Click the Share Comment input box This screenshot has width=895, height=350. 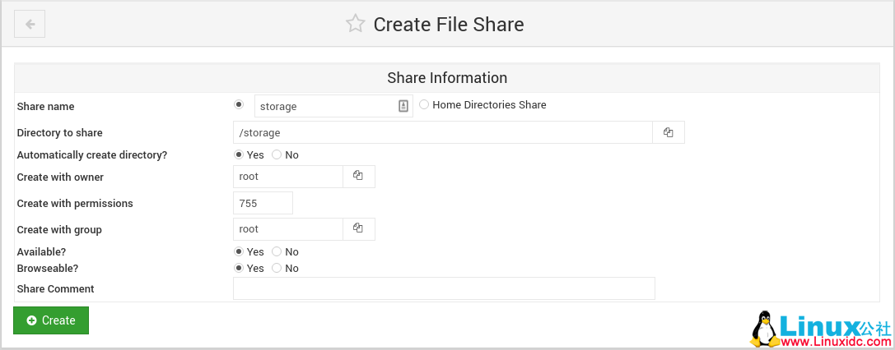(x=444, y=288)
